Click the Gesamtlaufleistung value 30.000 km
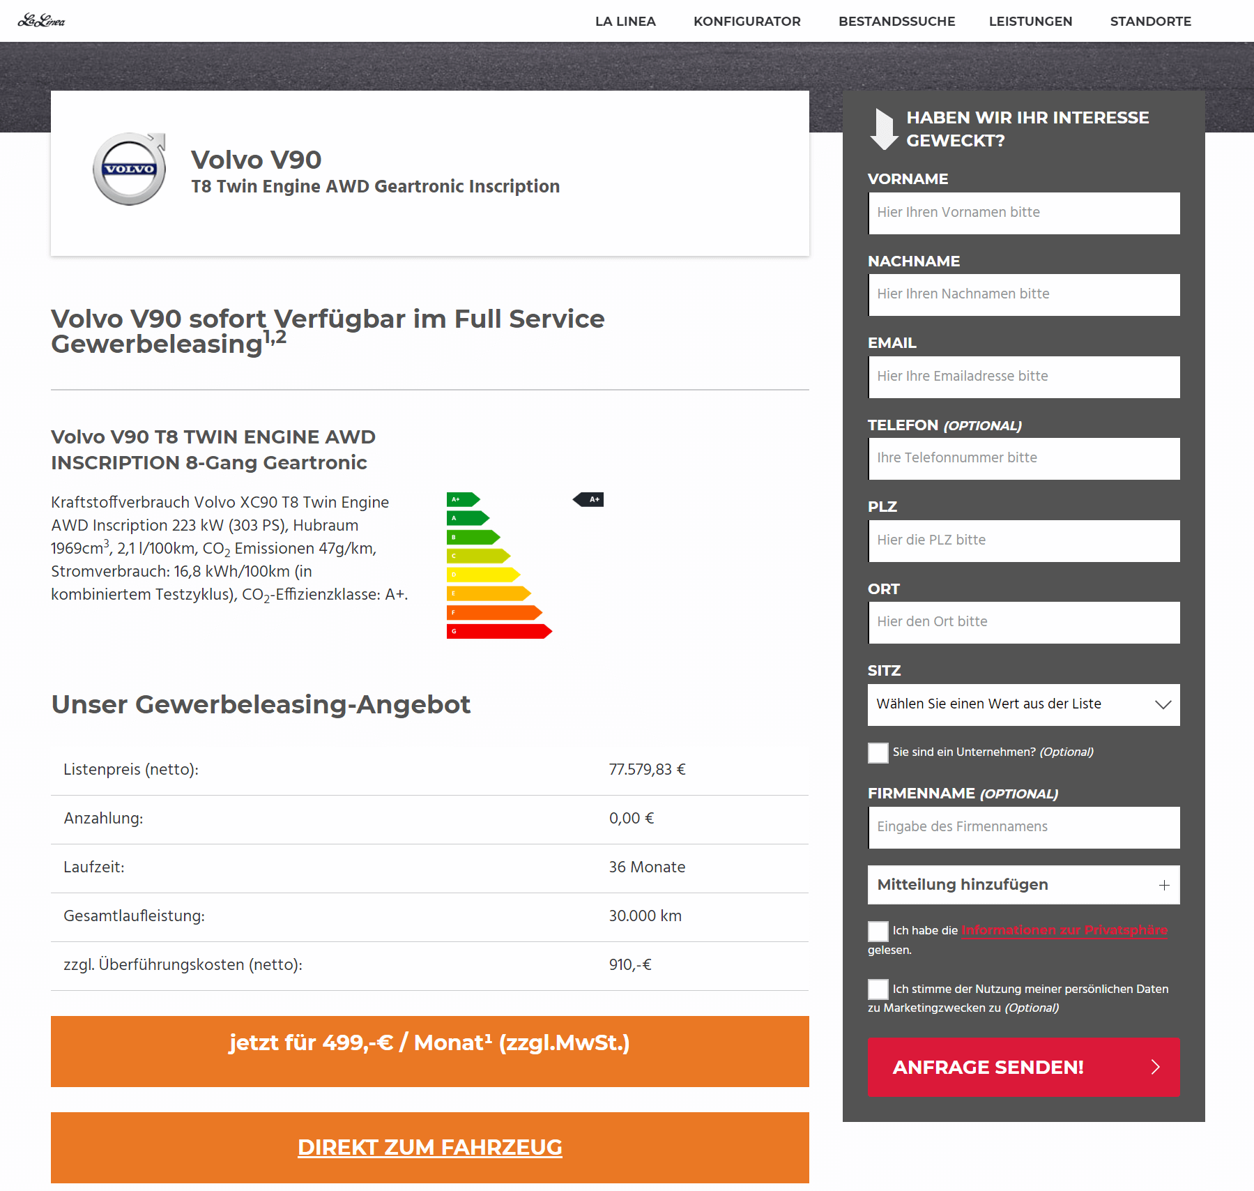The width and height of the screenshot is (1254, 1191). [645, 916]
